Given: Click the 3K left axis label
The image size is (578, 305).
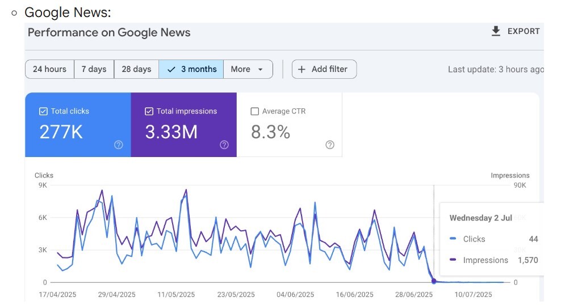Looking at the screenshot, I should [43, 250].
